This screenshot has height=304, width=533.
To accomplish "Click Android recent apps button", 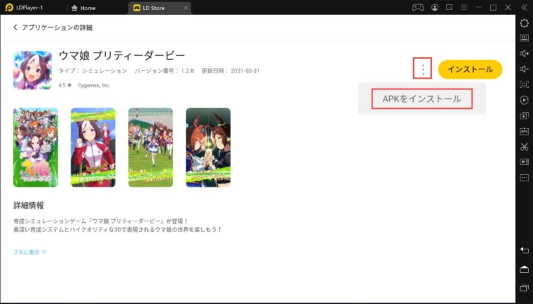I will tap(524, 289).
